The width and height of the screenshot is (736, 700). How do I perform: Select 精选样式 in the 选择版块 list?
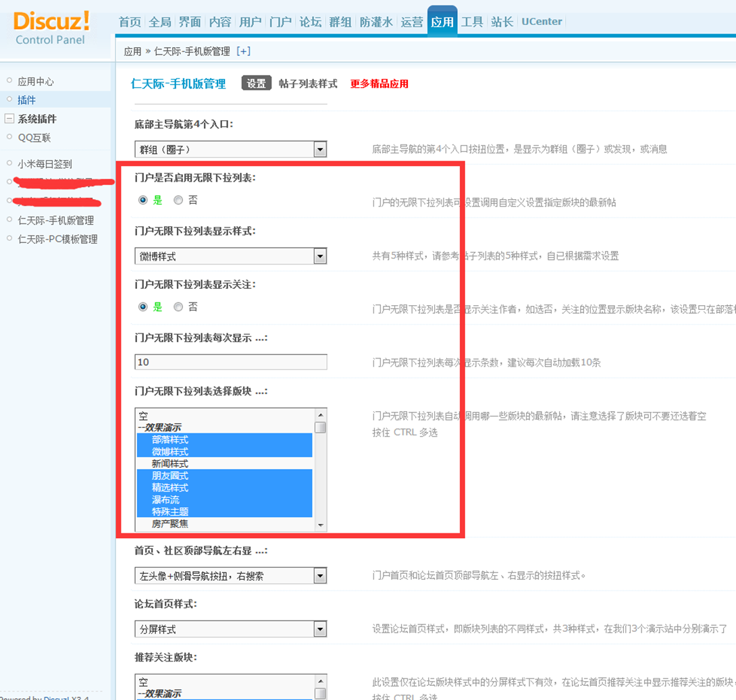pos(224,487)
